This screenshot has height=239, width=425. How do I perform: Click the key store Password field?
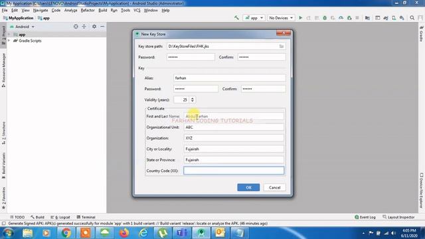click(x=191, y=57)
